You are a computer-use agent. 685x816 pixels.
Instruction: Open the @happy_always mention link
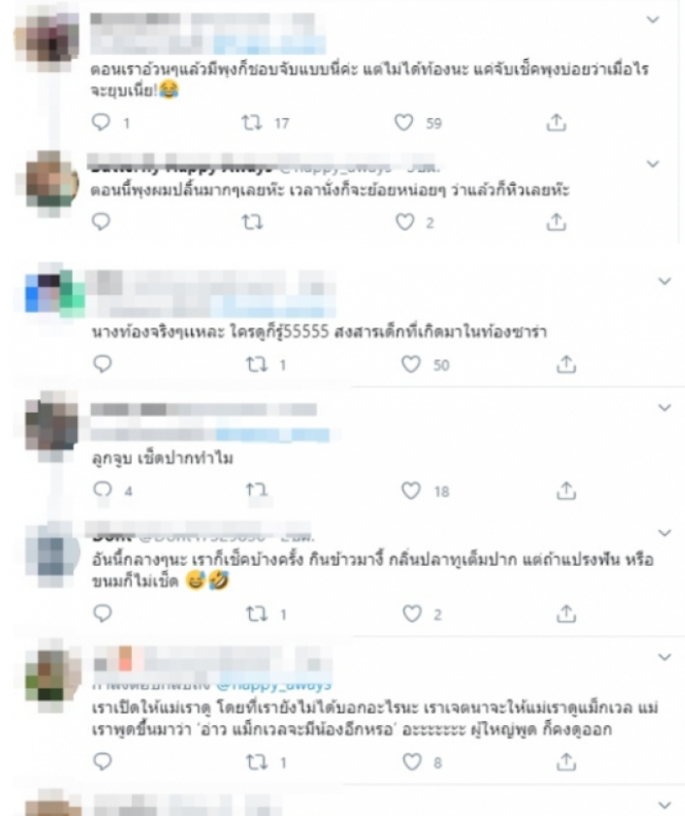(x=274, y=684)
